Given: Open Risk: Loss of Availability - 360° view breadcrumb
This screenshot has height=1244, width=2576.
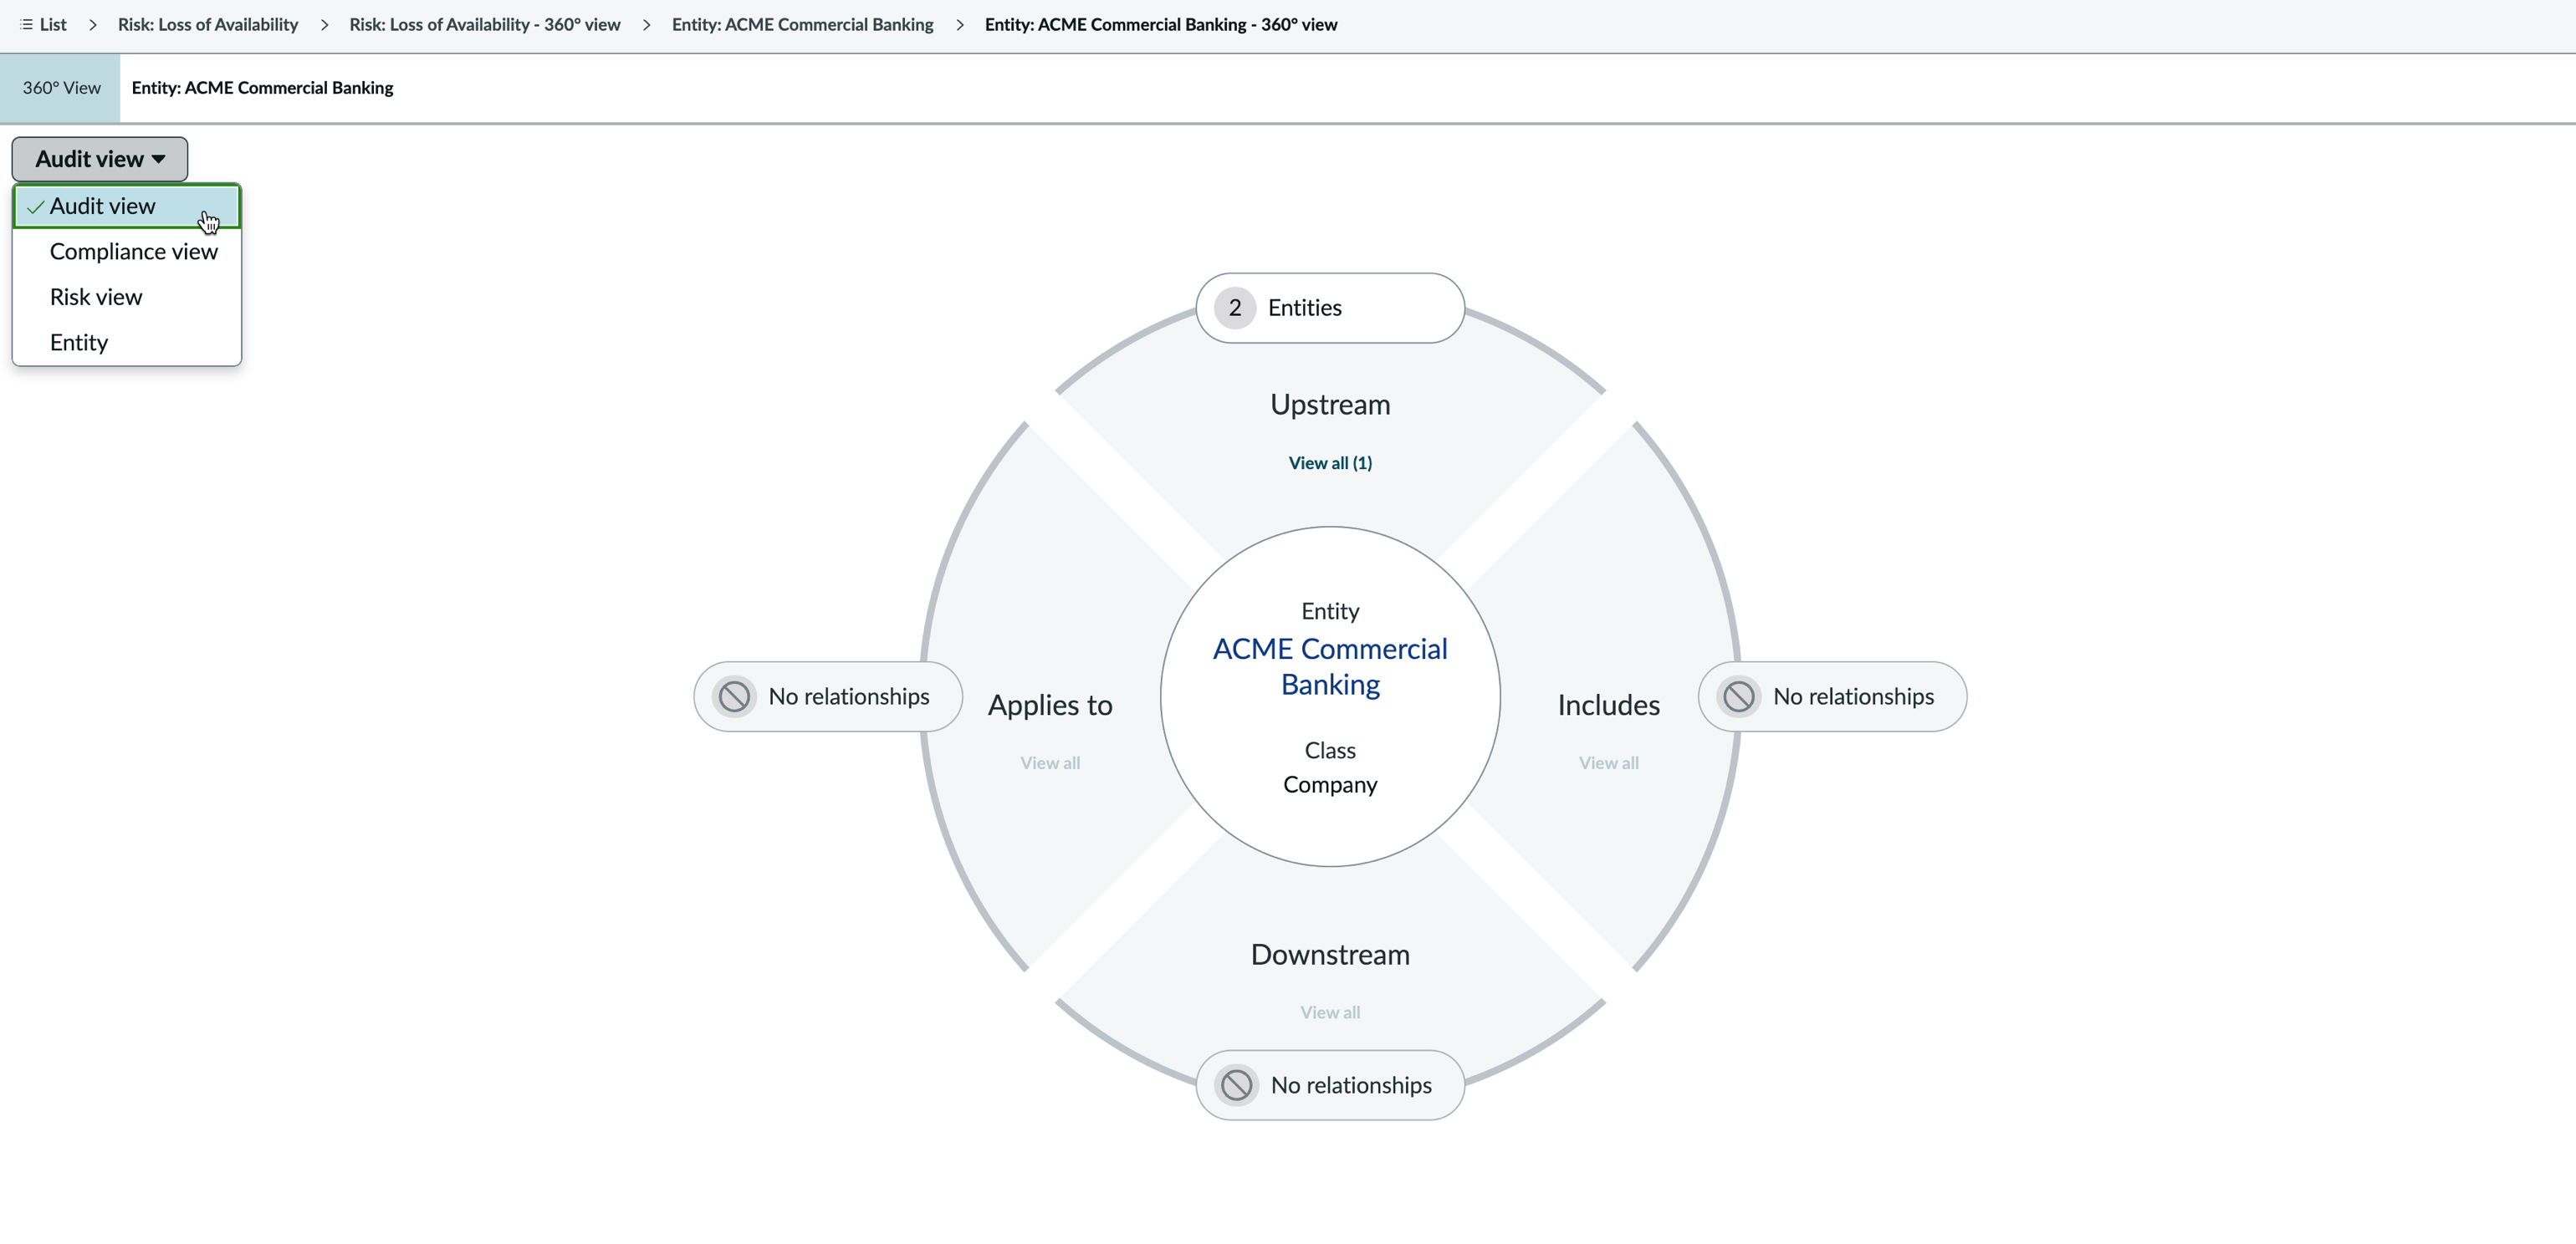Looking at the screenshot, I should pos(485,24).
